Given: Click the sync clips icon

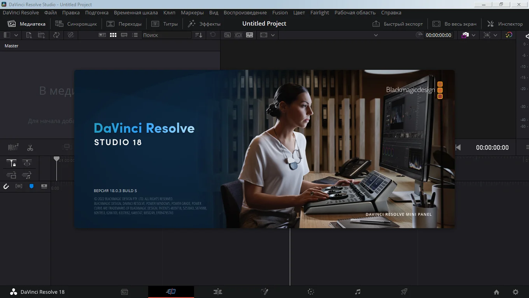Looking at the screenshot, I should click(x=56, y=35).
